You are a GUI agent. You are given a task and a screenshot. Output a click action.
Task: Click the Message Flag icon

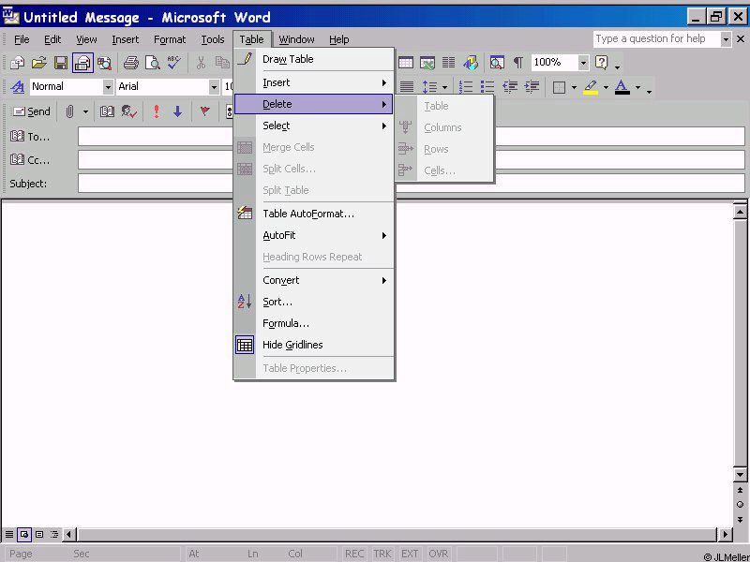point(204,111)
